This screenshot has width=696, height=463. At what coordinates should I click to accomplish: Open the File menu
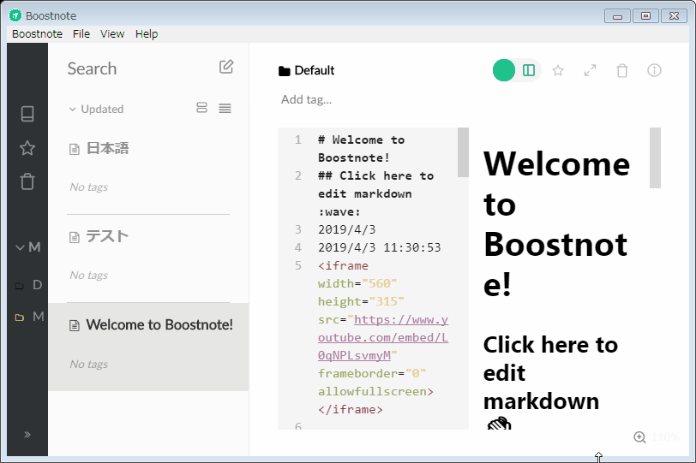coord(81,34)
